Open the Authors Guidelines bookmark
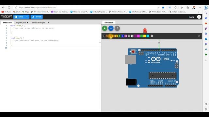 [x=177, y=12]
